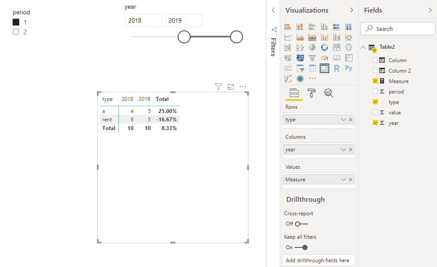Screen dimensions: 437x267
Task: Enter focus mode for the matrix visual
Action: pos(231,87)
